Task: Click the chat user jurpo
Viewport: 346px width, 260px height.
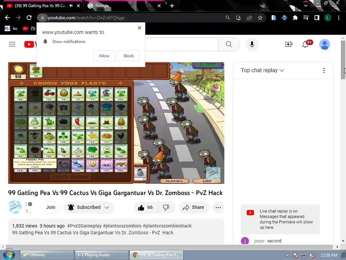Action: coord(259,241)
